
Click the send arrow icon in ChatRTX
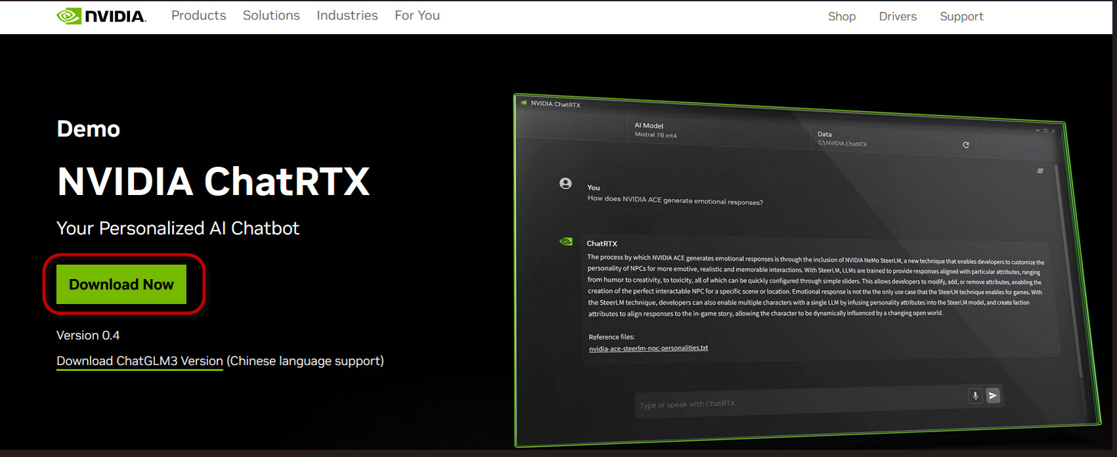click(x=993, y=395)
